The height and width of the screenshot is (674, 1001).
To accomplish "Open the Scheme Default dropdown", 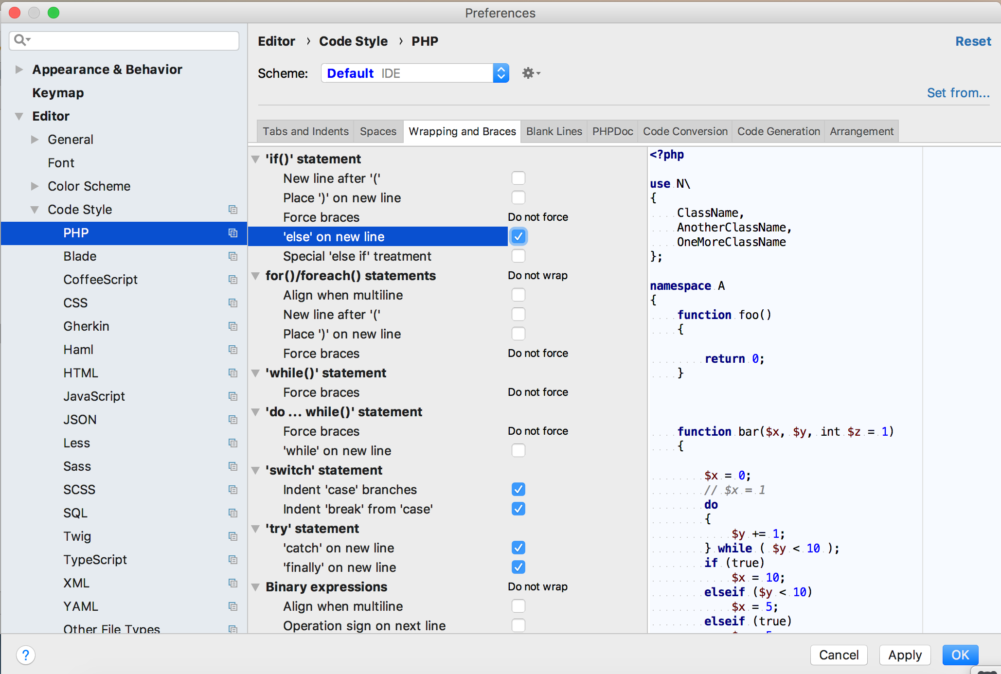I will click(415, 73).
